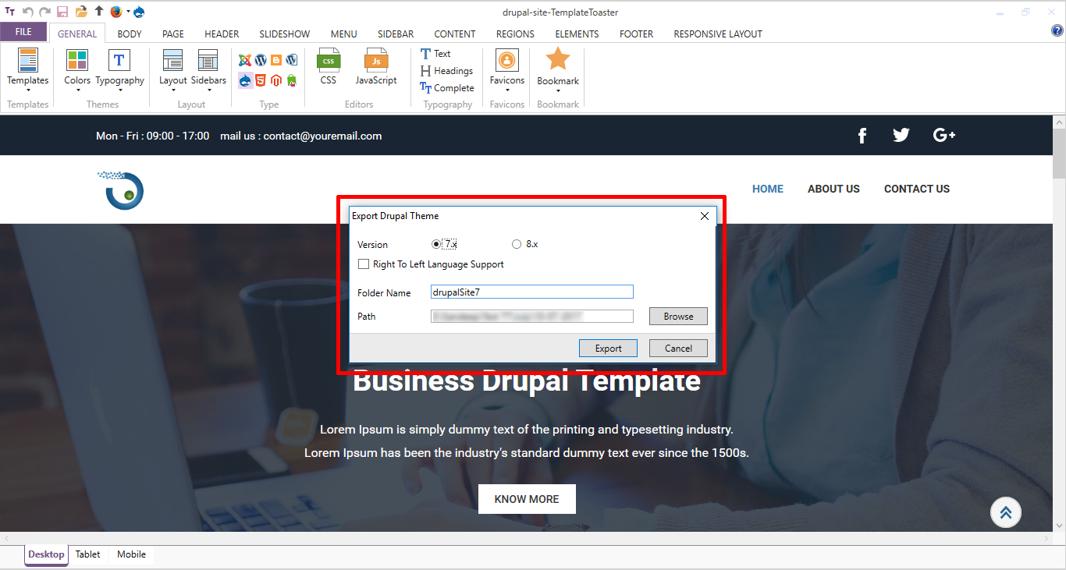The image size is (1066, 570).
Task: Select the Joomla type icon
Action: (x=245, y=60)
